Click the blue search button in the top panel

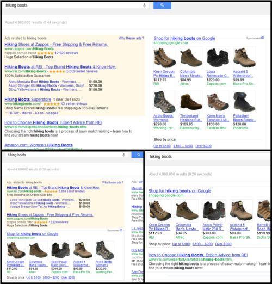pos(162,5)
